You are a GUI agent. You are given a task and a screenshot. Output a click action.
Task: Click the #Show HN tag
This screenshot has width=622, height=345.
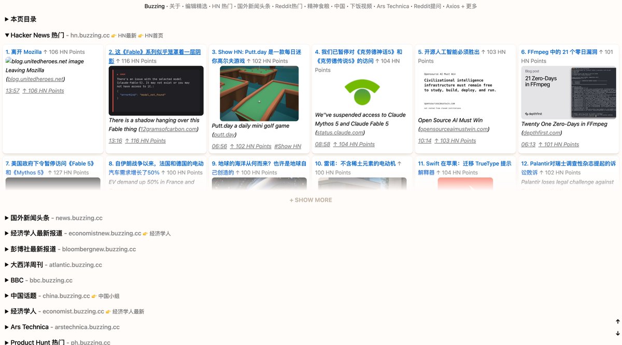[288, 146]
